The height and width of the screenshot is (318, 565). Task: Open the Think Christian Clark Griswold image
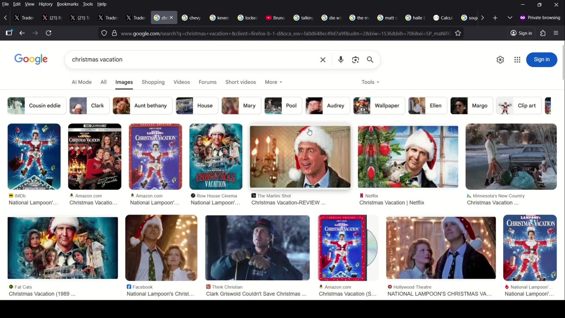257,248
